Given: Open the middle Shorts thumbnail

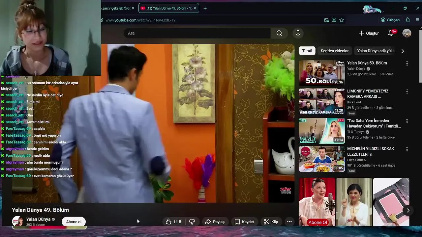Looking at the screenshot, I should (354, 202).
